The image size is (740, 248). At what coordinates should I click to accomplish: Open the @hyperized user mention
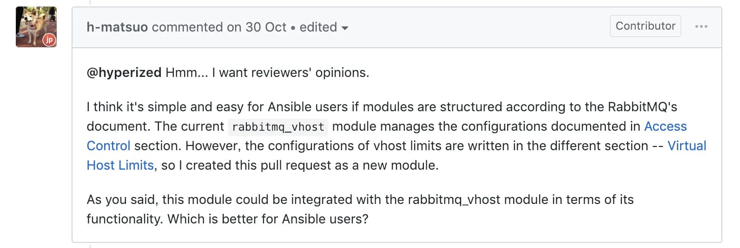click(124, 73)
